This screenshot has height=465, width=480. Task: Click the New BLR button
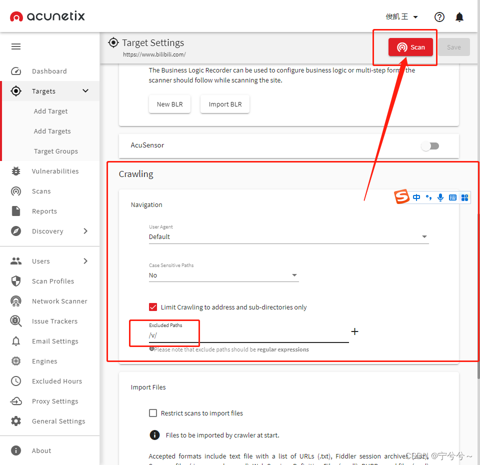(169, 104)
